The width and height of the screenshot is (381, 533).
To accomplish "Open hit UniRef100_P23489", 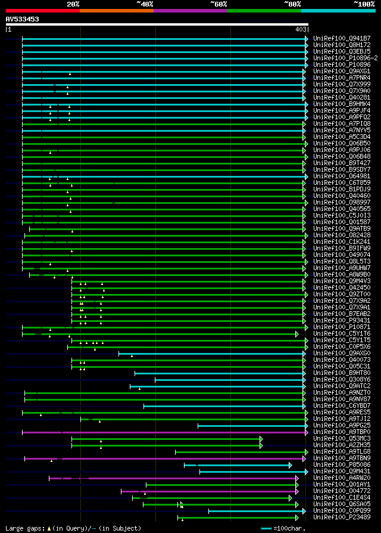I will click(342, 517).
